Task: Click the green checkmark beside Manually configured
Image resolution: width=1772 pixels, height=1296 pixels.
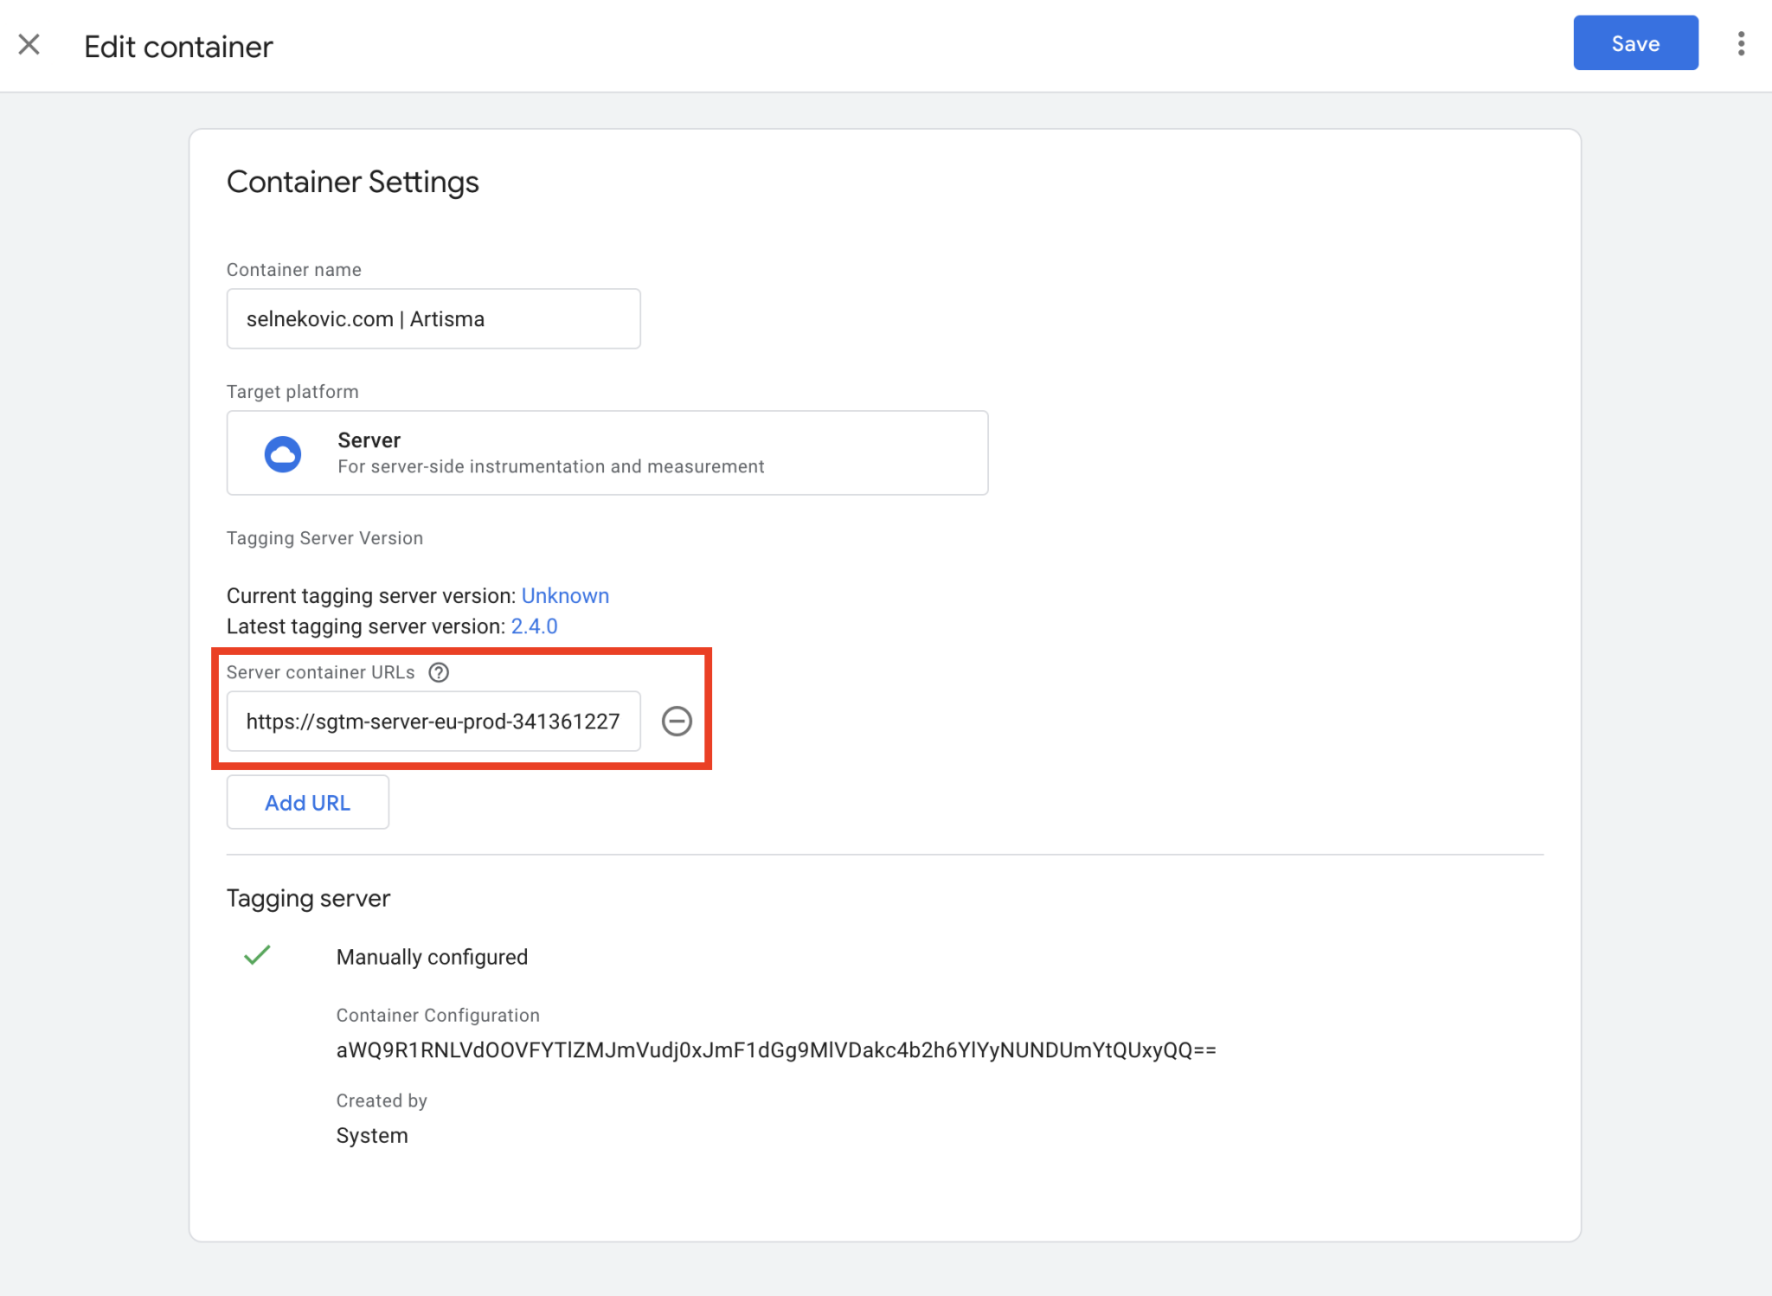Action: 257,955
